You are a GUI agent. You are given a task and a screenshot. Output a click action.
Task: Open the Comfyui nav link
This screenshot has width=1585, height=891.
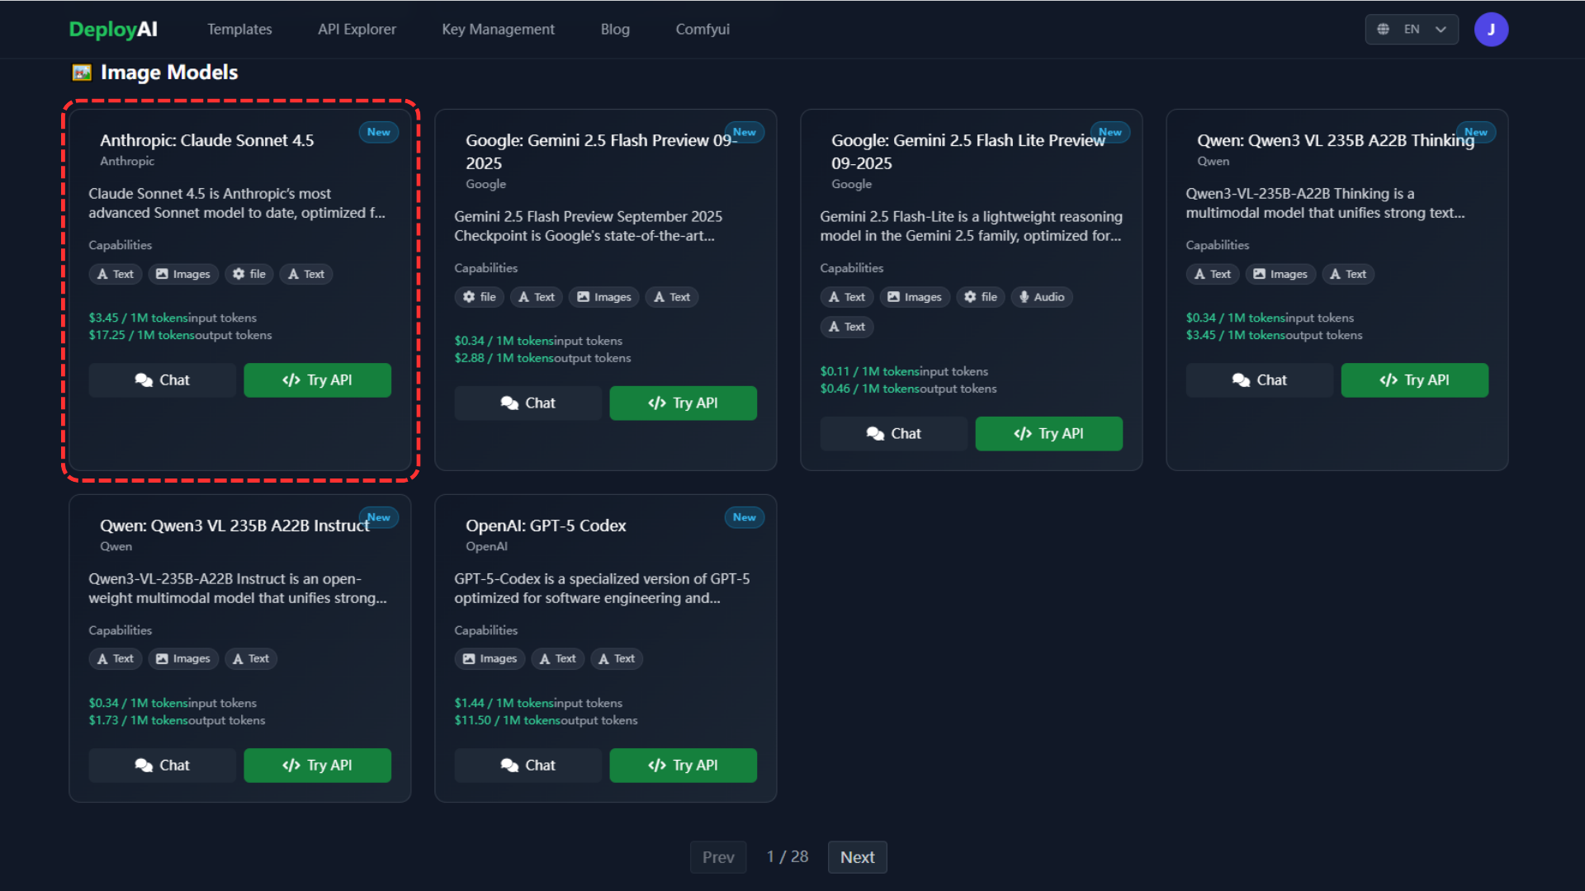[x=702, y=30]
